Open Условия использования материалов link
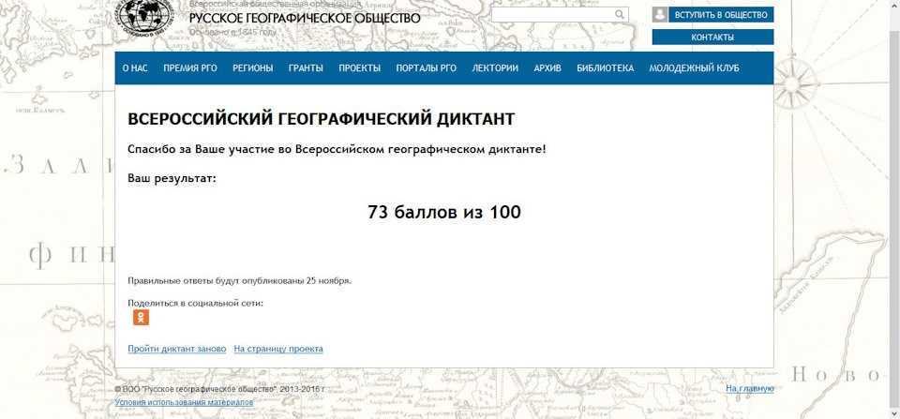This screenshot has width=900, height=419. [184, 402]
